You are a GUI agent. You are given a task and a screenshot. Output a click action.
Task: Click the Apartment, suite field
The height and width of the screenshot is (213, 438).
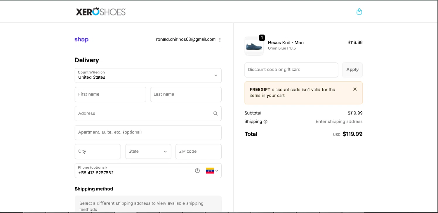coord(148,133)
